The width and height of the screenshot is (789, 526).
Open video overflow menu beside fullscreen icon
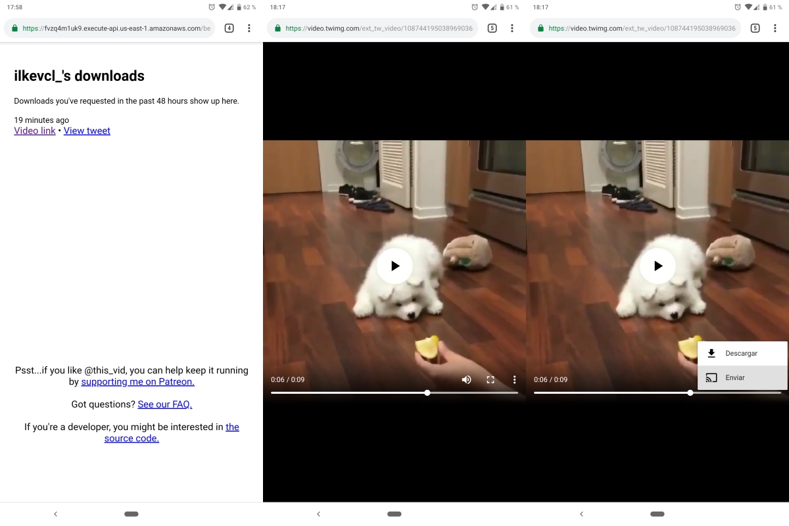(x=514, y=379)
